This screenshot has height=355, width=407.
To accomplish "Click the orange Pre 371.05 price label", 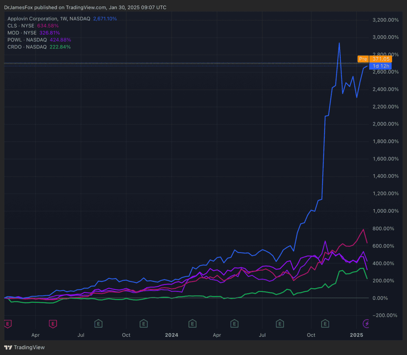I will pyautogui.click(x=374, y=59).
